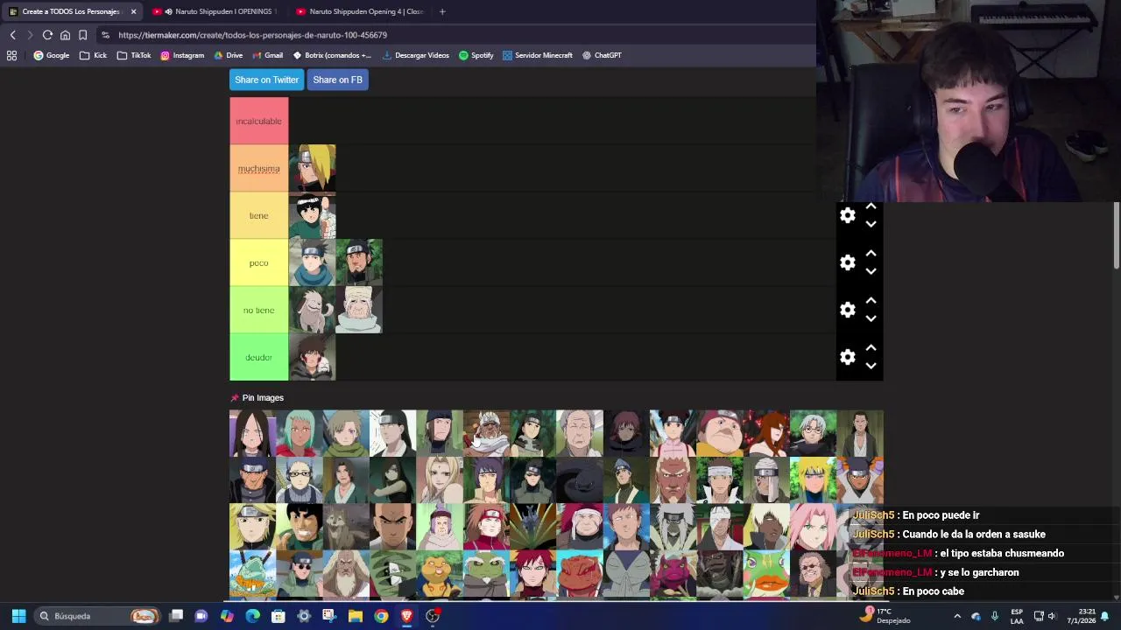This screenshot has width=1121, height=630.
Task: Move the 'tiene' row down with its arrow
Action: coord(871,224)
